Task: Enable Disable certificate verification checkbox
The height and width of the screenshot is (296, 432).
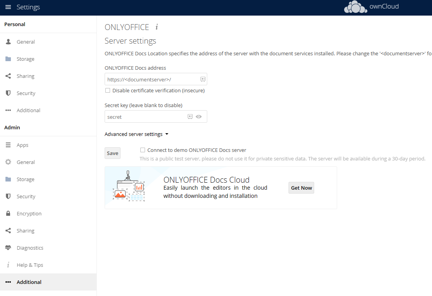Action: click(x=108, y=90)
